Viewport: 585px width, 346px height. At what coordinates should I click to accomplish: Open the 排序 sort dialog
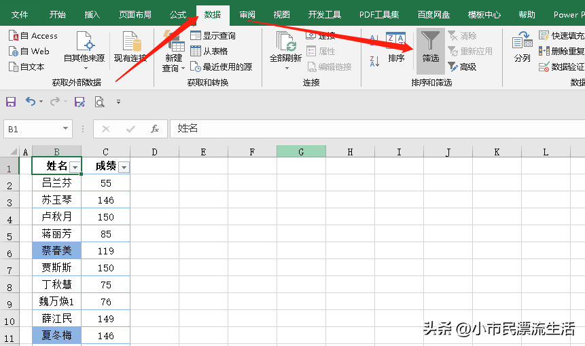coord(396,47)
